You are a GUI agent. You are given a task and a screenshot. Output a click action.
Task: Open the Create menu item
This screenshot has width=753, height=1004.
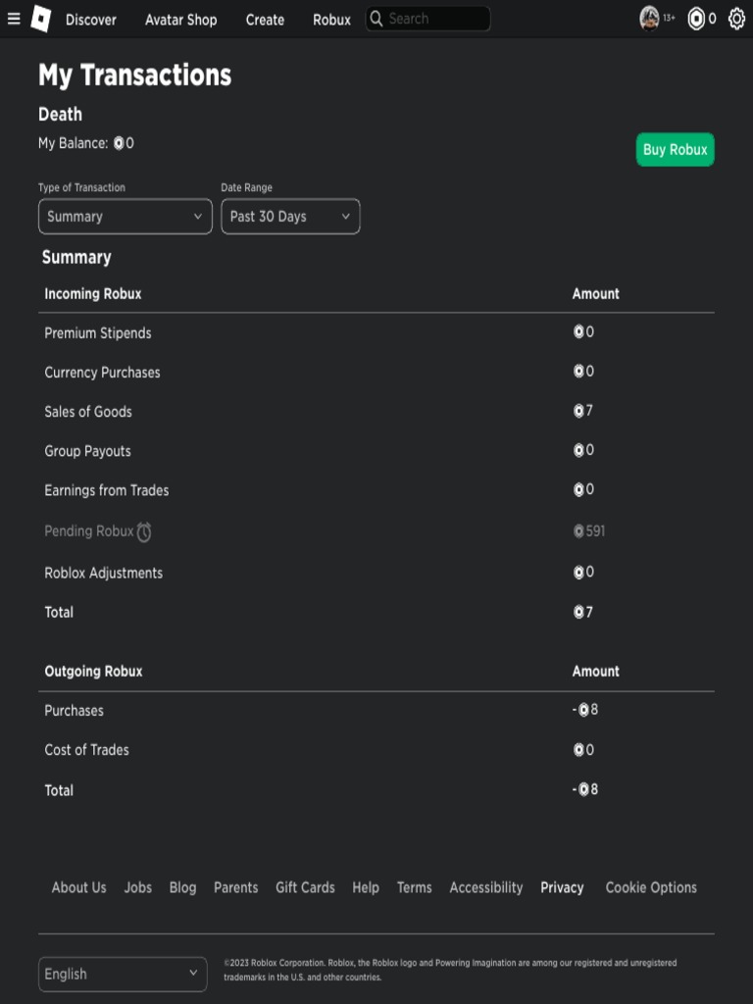[x=265, y=20]
